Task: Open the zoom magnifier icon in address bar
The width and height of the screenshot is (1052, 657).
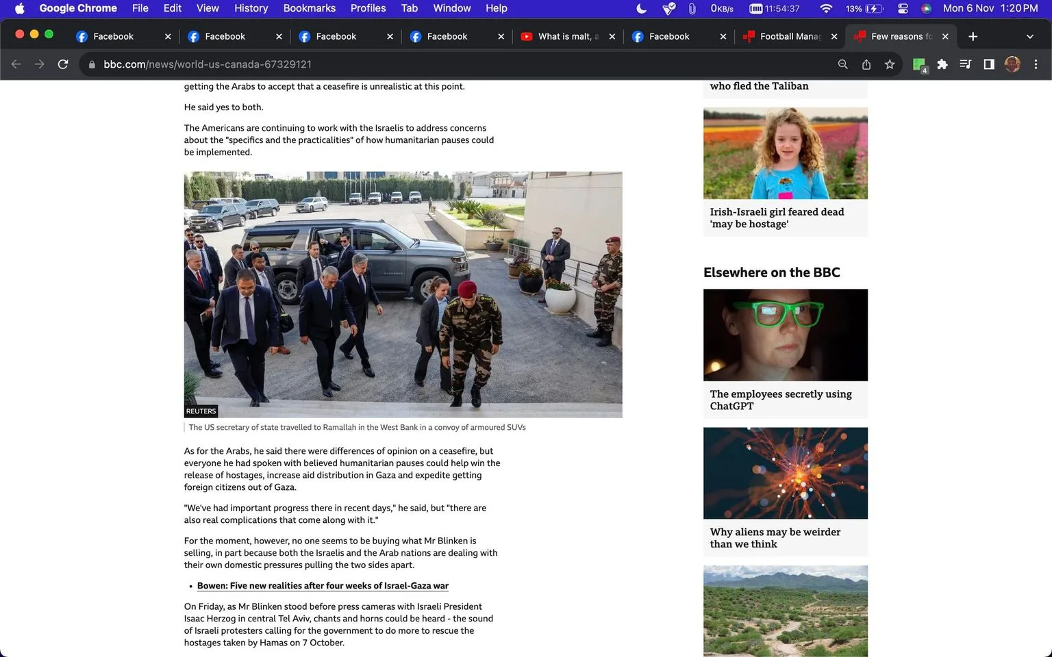Action: click(x=843, y=64)
